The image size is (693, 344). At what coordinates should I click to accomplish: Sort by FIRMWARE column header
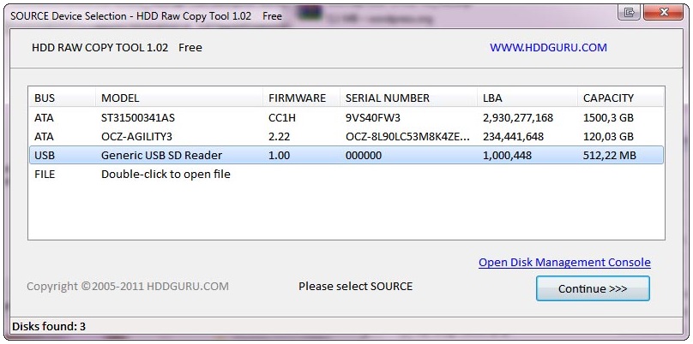pyautogui.click(x=301, y=98)
